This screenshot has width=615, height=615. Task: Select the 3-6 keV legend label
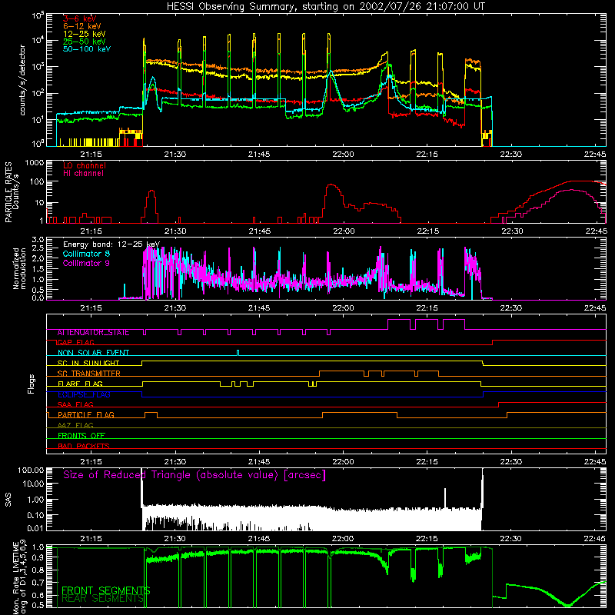tap(80, 18)
